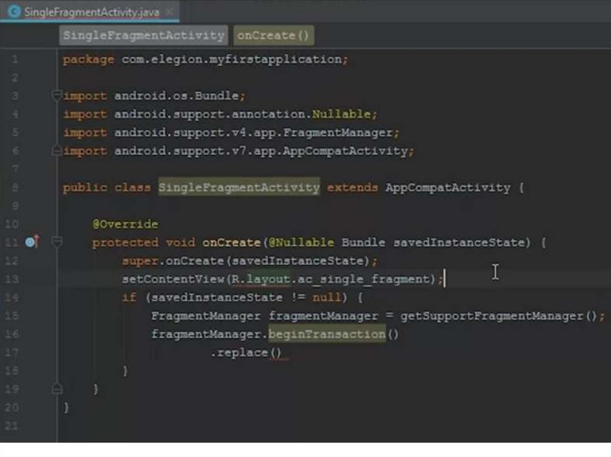Click the fold end marker on line 19
The height and width of the screenshot is (457, 611).
(57, 388)
